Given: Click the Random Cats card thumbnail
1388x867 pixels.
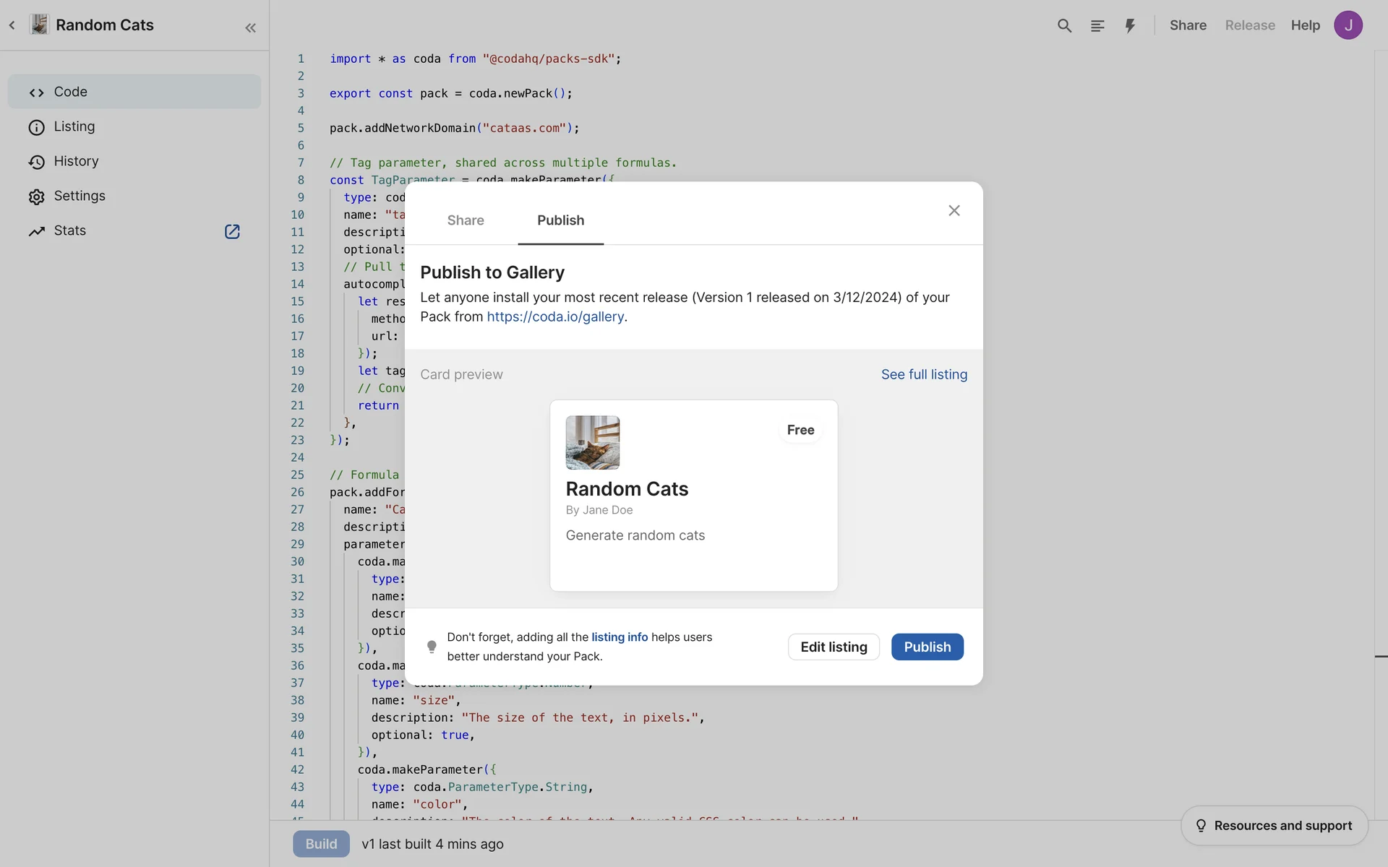Looking at the screenshot, I should pos(593,442).
